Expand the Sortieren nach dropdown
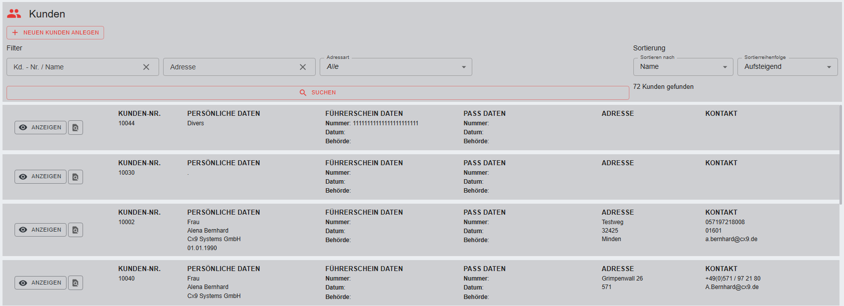Screen dimensions: 844x306 click(x=682, y=67)
